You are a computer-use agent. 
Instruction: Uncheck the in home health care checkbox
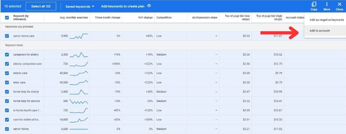(7, 110)
